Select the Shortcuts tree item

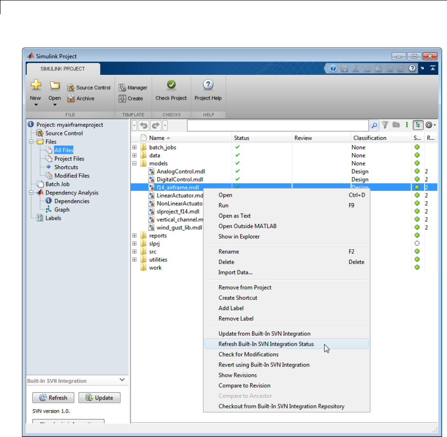66,167
